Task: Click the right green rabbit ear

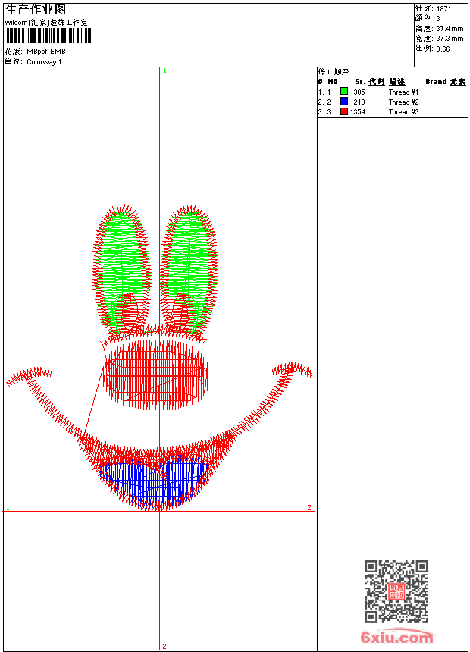Action: [x=189, y=271]
